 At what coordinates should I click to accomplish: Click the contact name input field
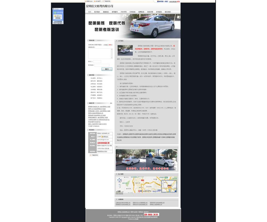pos(97,62)
